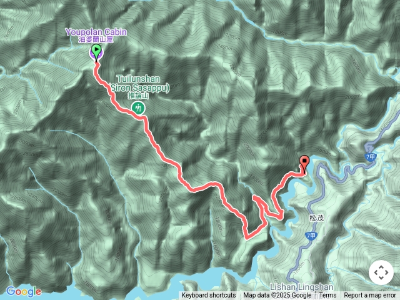400x300 pixels.
Task: Click the 松茂 place label
Action: [x=316, y=218]
